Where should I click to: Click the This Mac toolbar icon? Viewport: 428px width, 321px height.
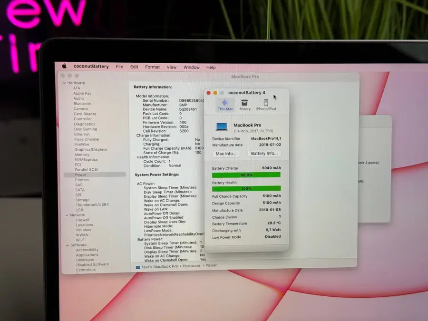[225, 105]
